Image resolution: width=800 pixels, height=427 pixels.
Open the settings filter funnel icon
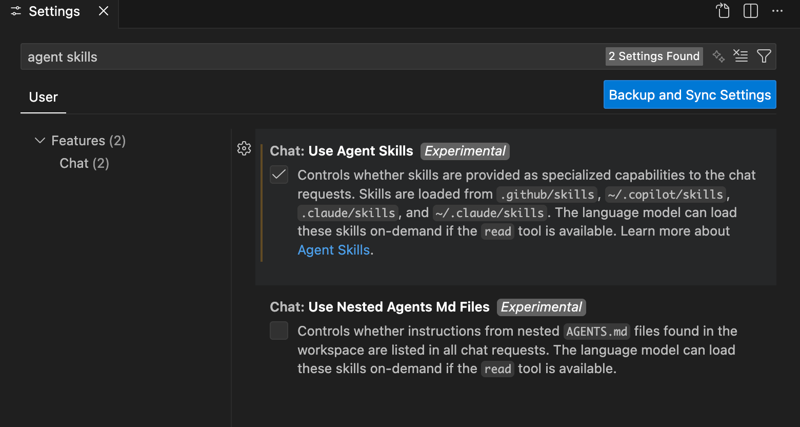click(x=764, y=56)
